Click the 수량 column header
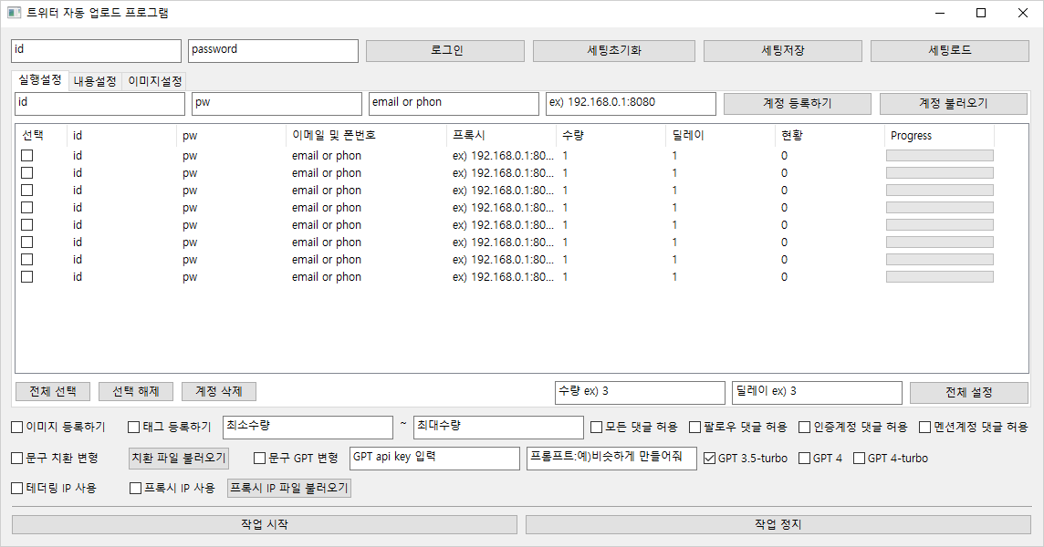The image size is (1044, 547). coord(611,136)
